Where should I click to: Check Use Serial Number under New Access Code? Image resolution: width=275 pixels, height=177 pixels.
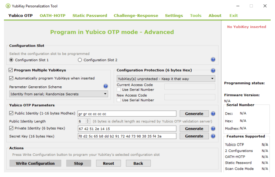tap(119, 100)
